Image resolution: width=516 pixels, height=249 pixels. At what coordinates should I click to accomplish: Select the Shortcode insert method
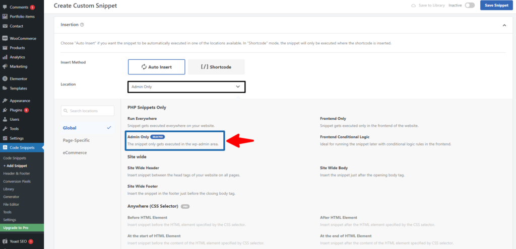(x=216, y=67)
